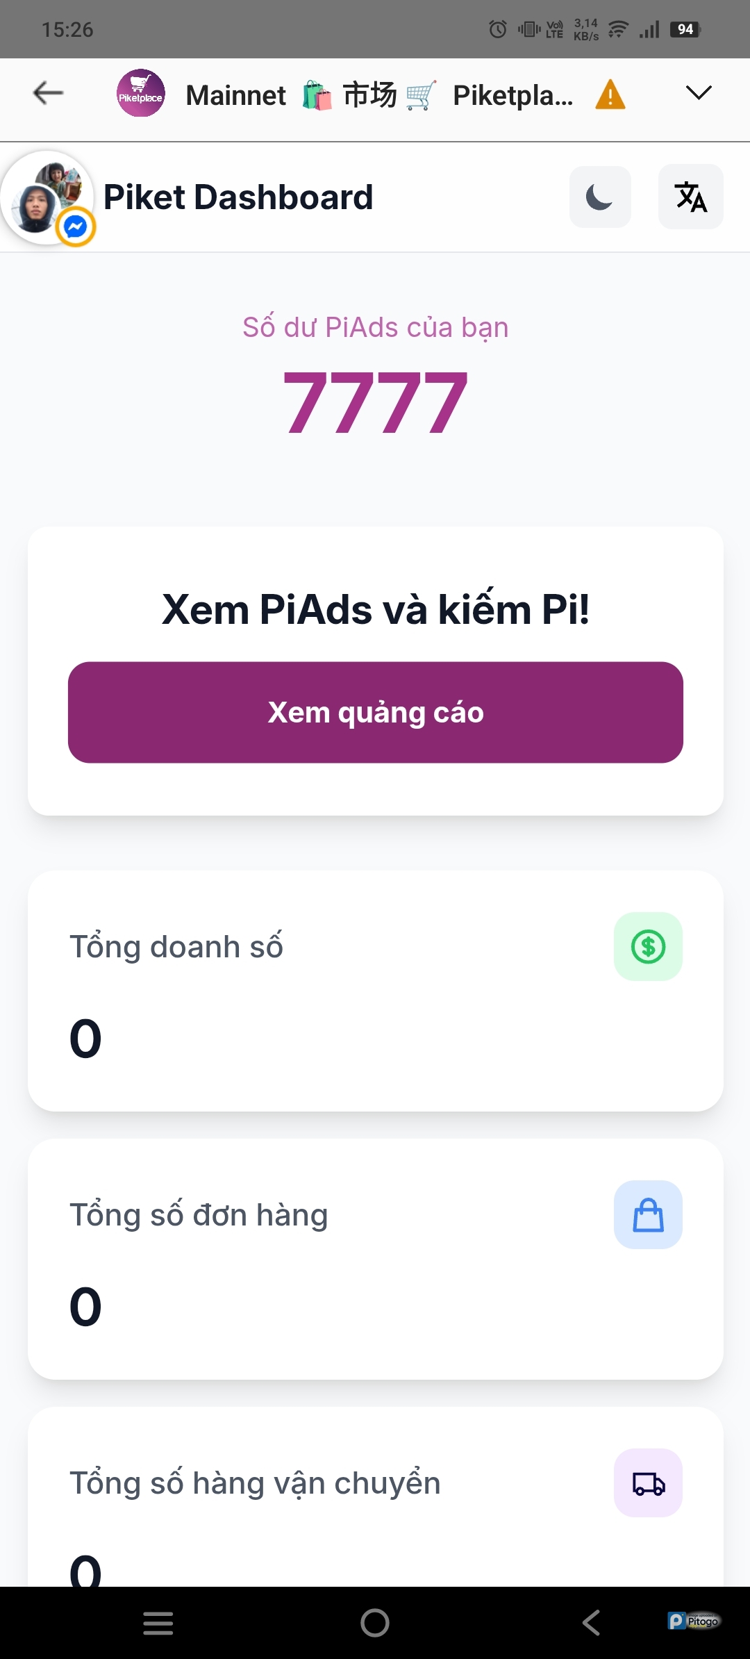Toggle dark mode with moon icon
This screenshot has height=1659, width=750.
[600, 197]
